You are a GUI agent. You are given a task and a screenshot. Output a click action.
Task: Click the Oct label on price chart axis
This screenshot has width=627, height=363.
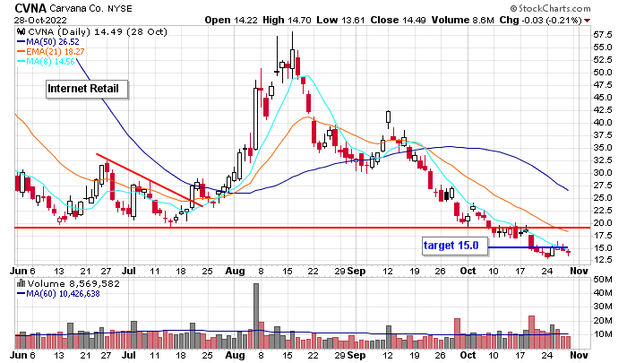click(468, 271)
